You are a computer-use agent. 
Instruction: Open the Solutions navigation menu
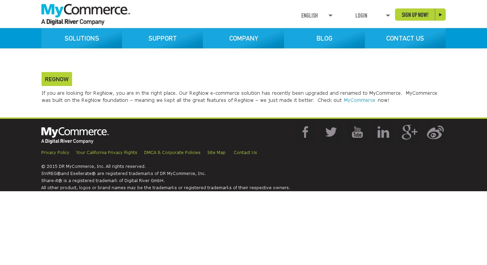point(82,38)
